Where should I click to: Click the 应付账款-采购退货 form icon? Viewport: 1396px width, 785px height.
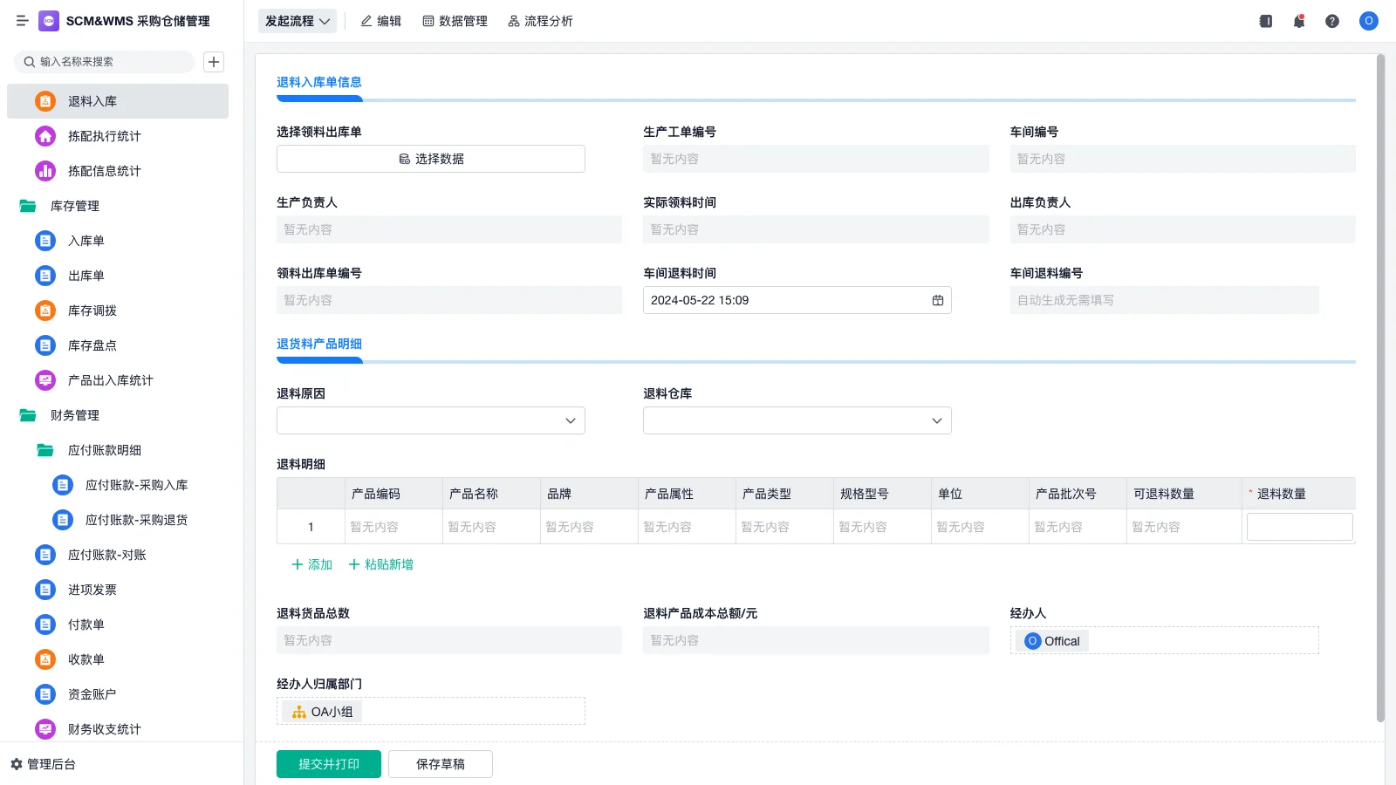(x=63, y=520)
